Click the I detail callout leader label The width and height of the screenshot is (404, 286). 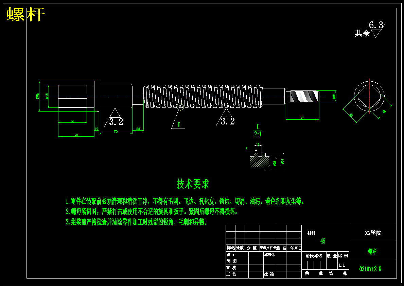(x=179, y=125)
